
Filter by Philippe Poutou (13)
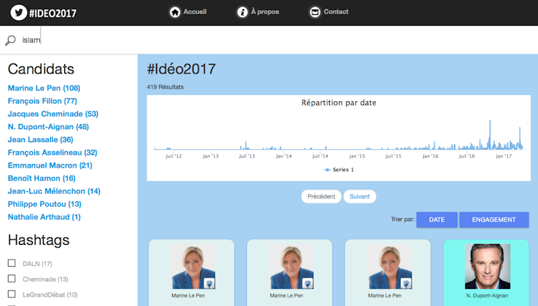45,204
